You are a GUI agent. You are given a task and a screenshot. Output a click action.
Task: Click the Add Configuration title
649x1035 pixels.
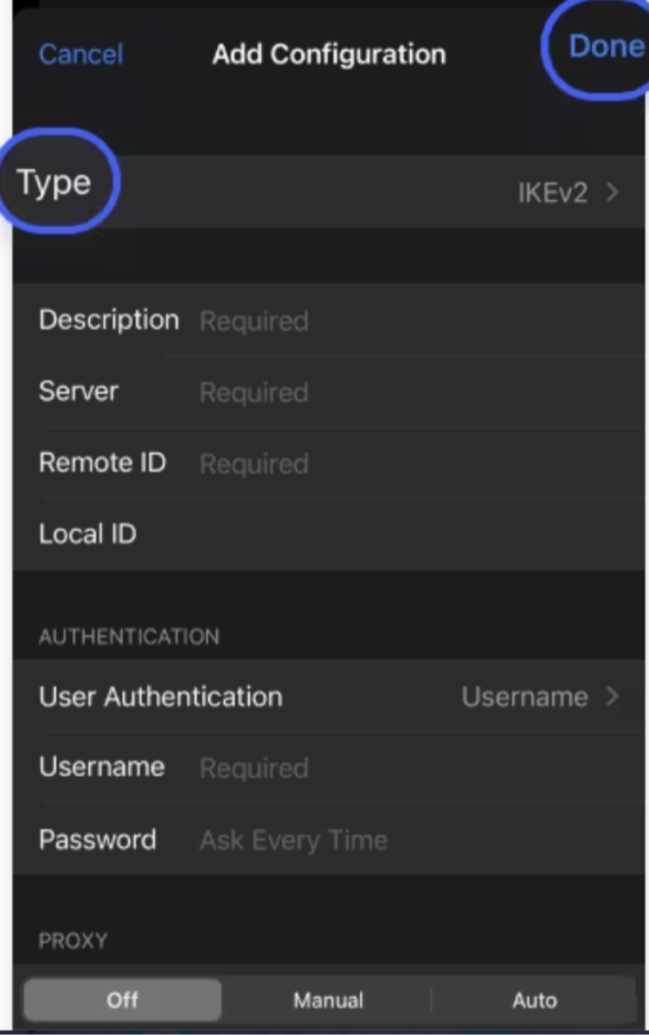[x=329, y=54]
